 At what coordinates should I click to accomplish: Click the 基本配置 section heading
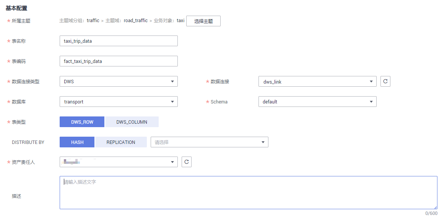(x=16, y=8)
